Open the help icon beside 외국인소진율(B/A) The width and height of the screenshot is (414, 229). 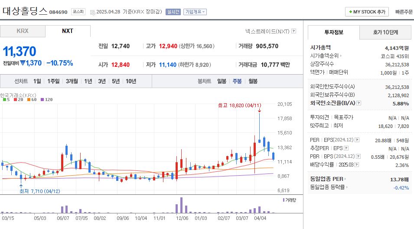359,103
